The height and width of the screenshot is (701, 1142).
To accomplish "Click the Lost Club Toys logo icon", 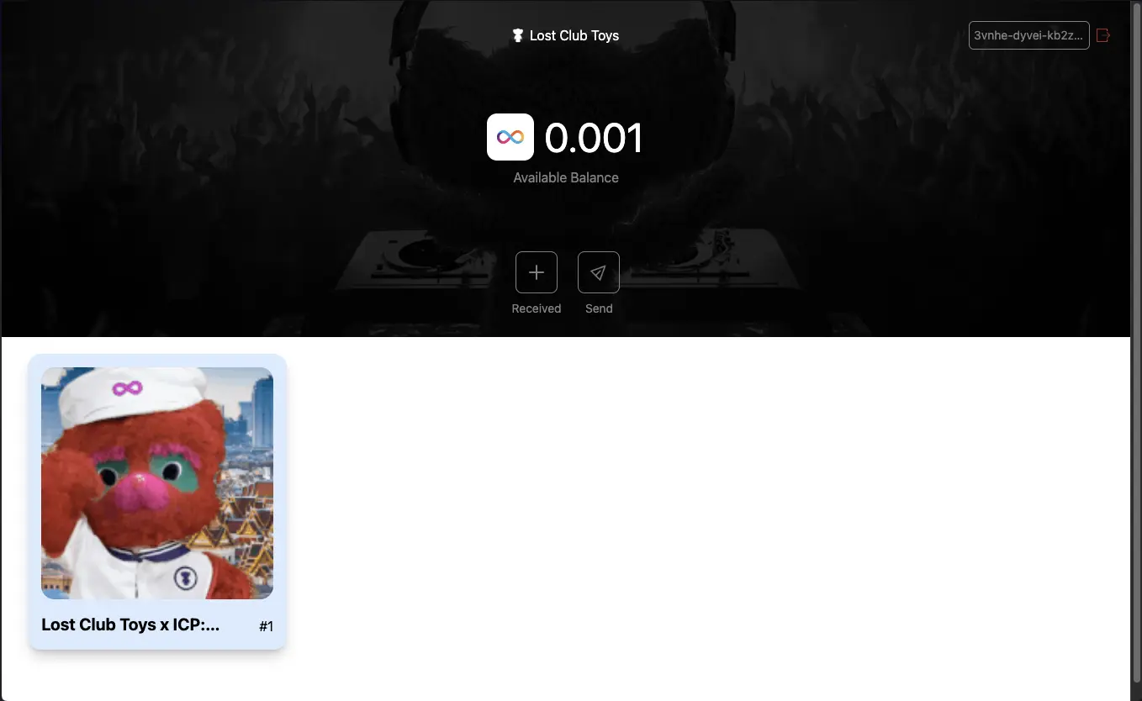I will pos(518,35).
